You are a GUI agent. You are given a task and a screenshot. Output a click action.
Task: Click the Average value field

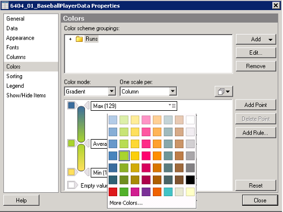coord(99,144)
